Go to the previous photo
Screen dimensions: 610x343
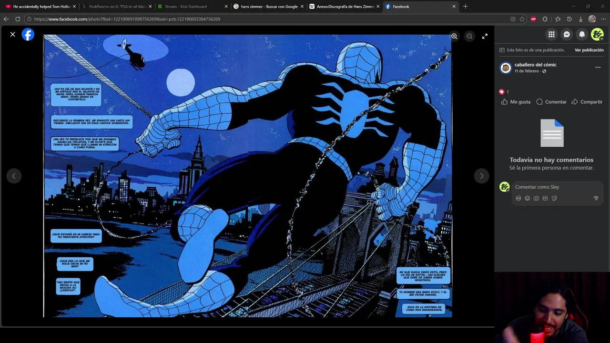14,176
